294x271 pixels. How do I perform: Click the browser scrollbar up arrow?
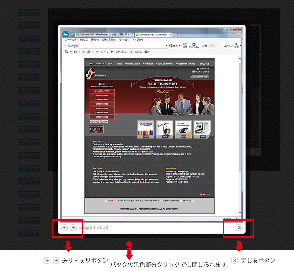click(x=240, y=59)
